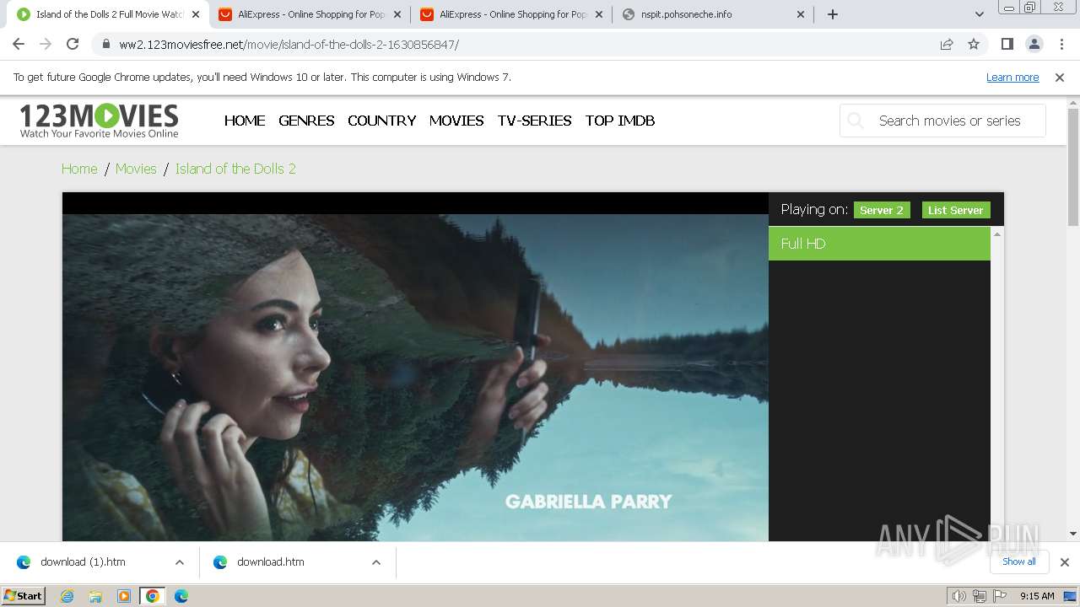The height and width of the screenshot is (607, 1080).
Task: Select the Island of the Dolls 2 tab
Action: 108,14
